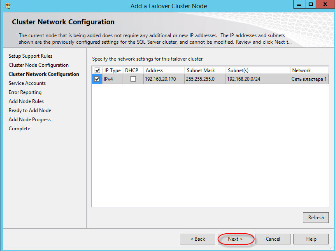335x251 pixels.
Task: Maximize the wizard window
Action: (311, 5)
